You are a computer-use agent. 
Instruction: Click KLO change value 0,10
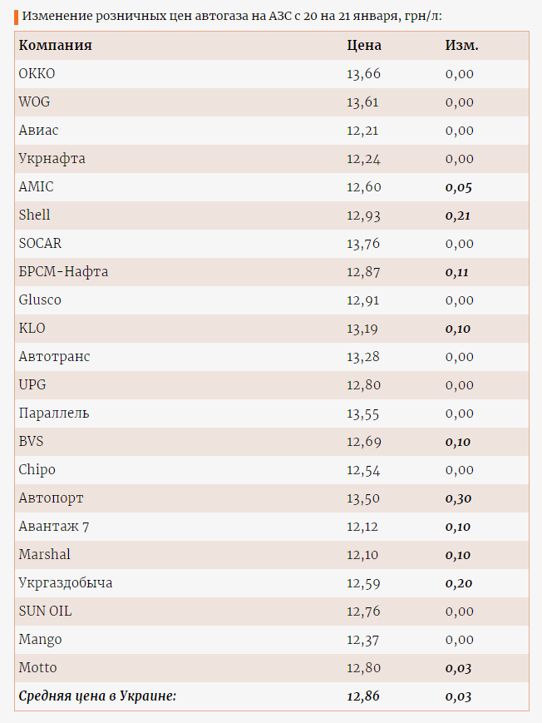click(x=458, y=329)
